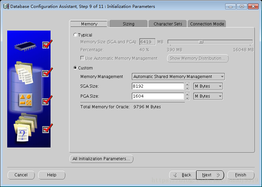Image resolution: width=262 pixels, height=187 pixels.
Task: Open the PGA Size unit dropdown
Action: coord(208,96)
